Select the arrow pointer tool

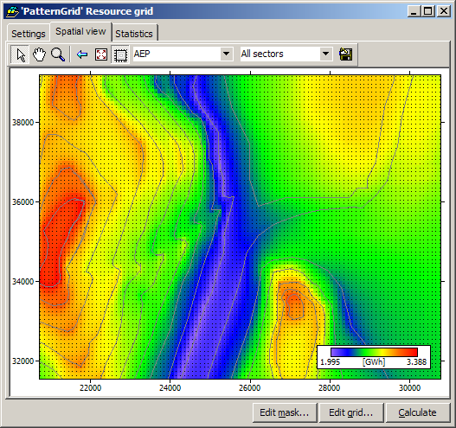(x=20, y=54)
